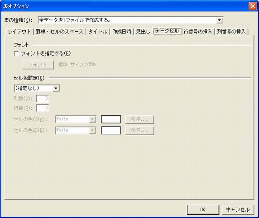Click the セルの色① color swatch
Screen dimensions: 259x218
tap(111, 119)
